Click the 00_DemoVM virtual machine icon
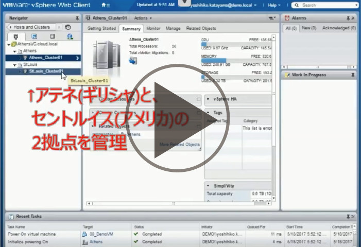 point(84,234)
